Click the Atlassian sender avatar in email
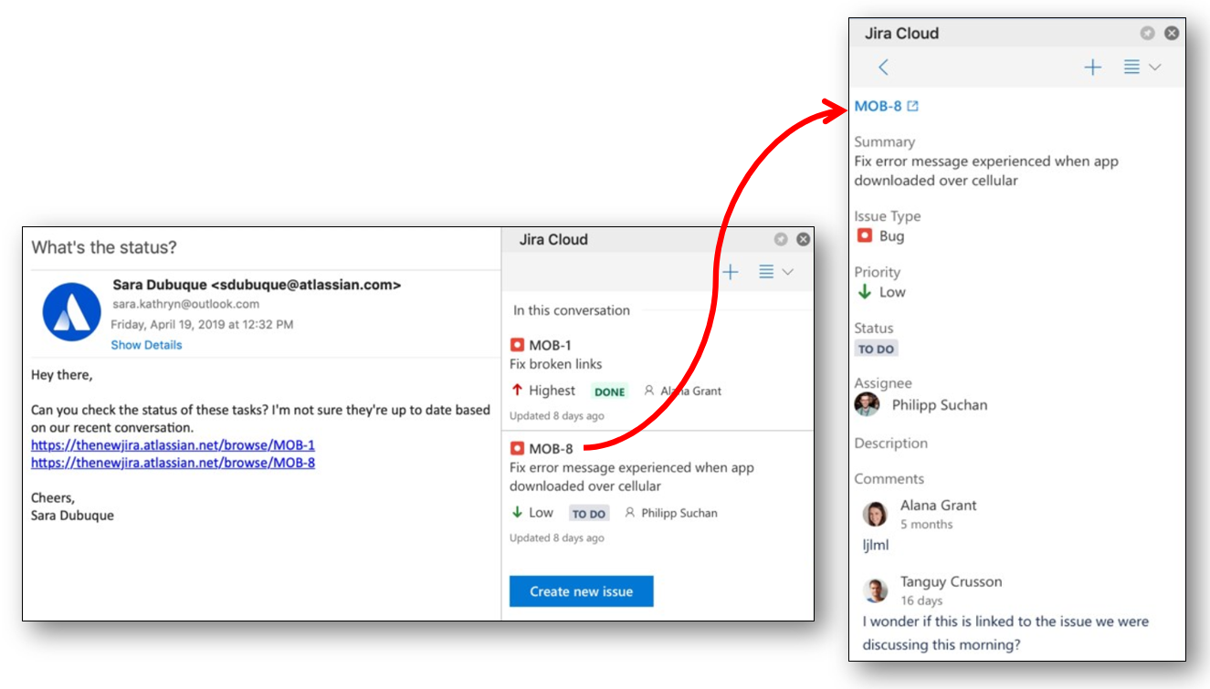The width and height of the screenshot is (1210, 689). [70, 312]
